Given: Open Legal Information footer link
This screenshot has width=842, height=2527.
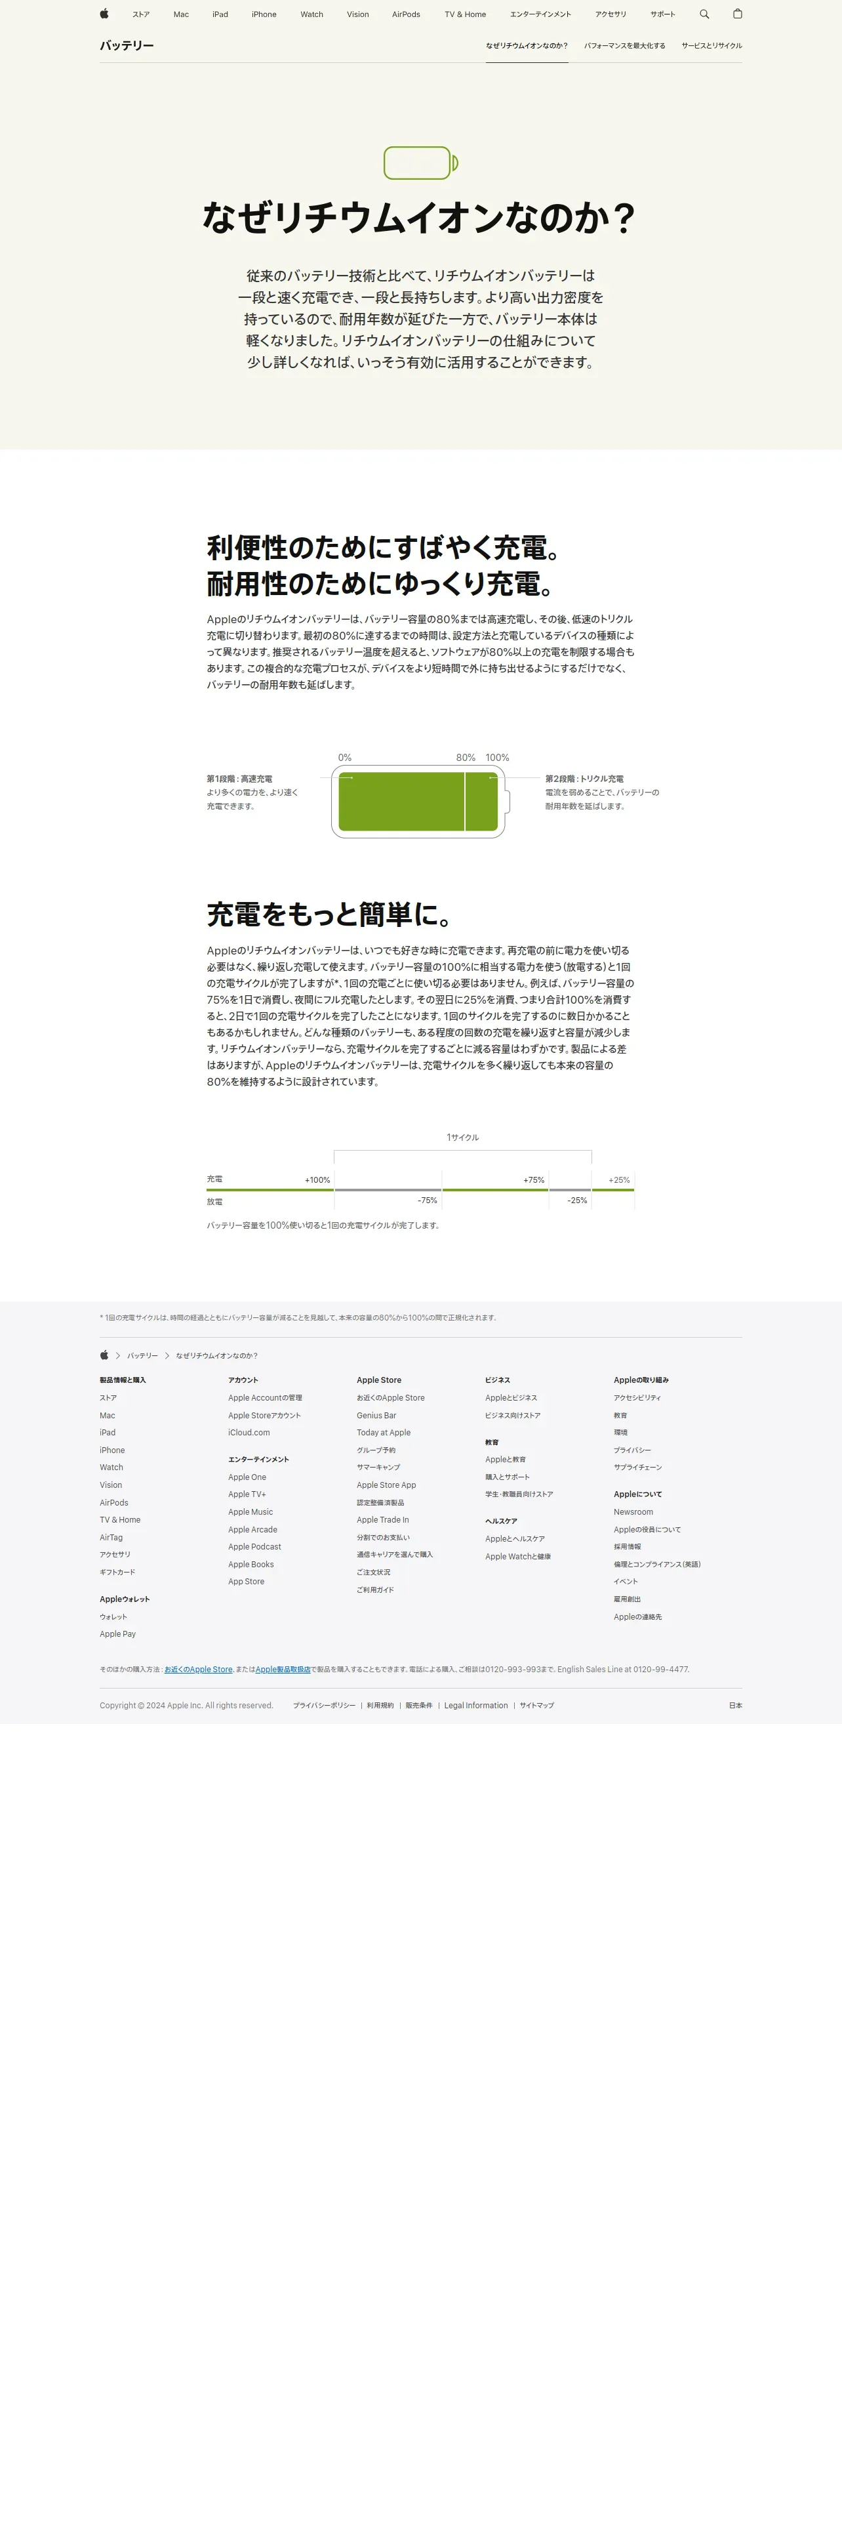Looking at the screenshot, I should [475, 1705].
